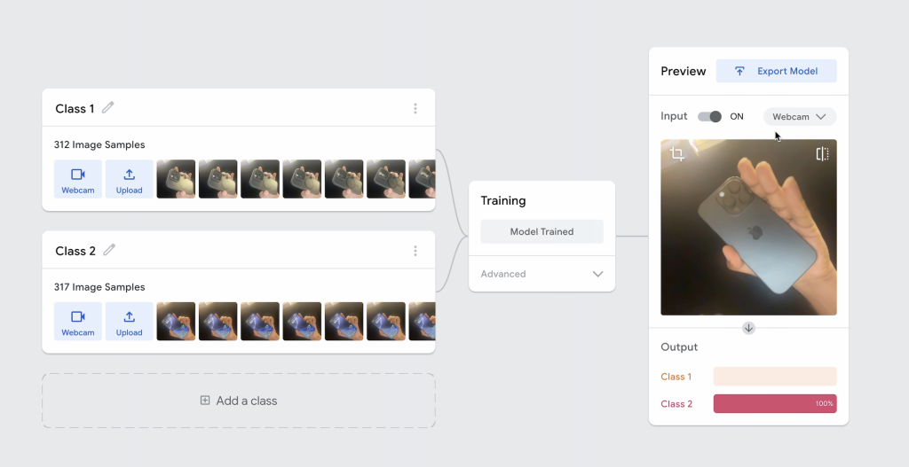Open the Webcam input source dropdown
The height and width of the screenshot is (467, 909).
click(799, 117)
